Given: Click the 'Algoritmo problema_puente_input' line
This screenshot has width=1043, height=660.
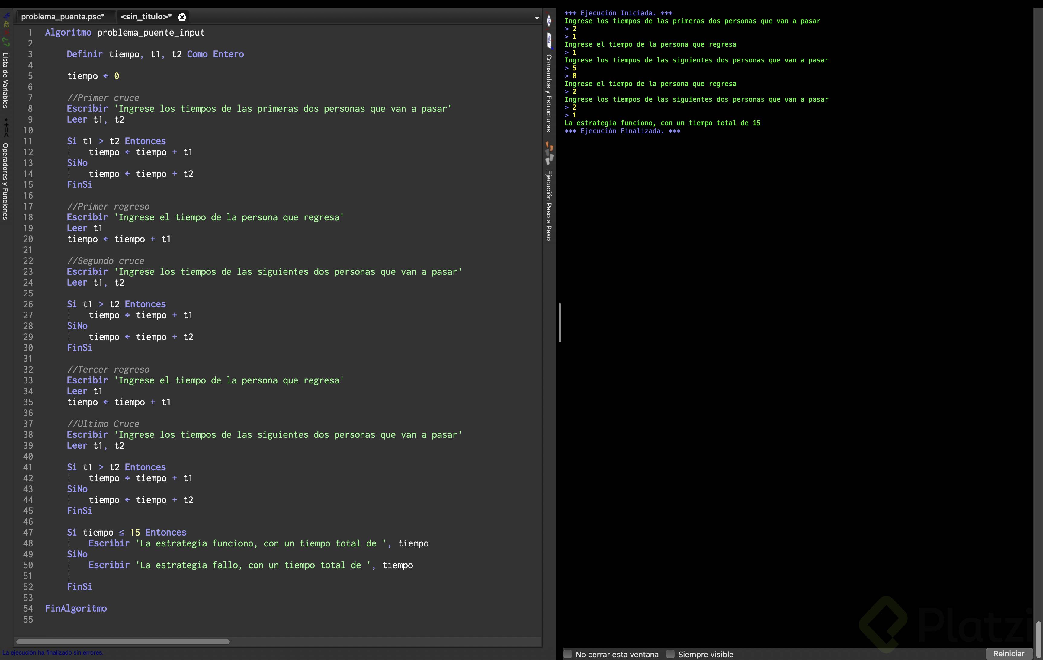Looking at the screenshot, I should click(125, 33).
